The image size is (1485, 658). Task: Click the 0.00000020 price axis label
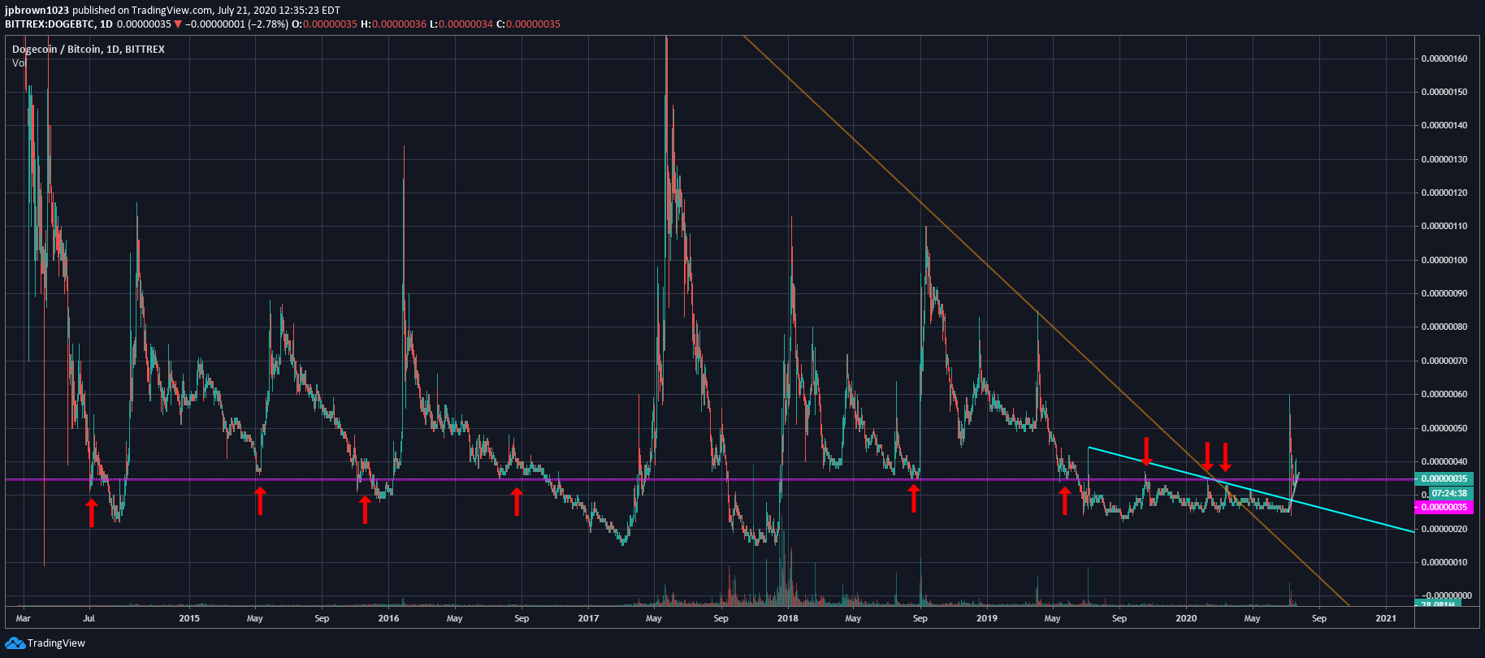(x=1444, y=529)
